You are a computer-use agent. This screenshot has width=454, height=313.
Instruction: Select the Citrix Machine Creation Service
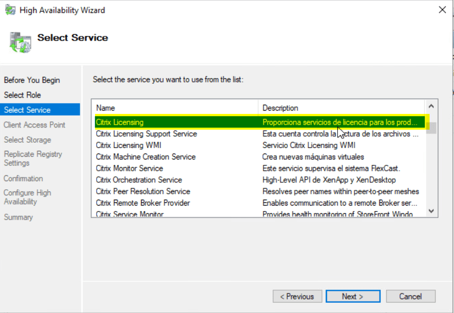(x=163, y=156)
